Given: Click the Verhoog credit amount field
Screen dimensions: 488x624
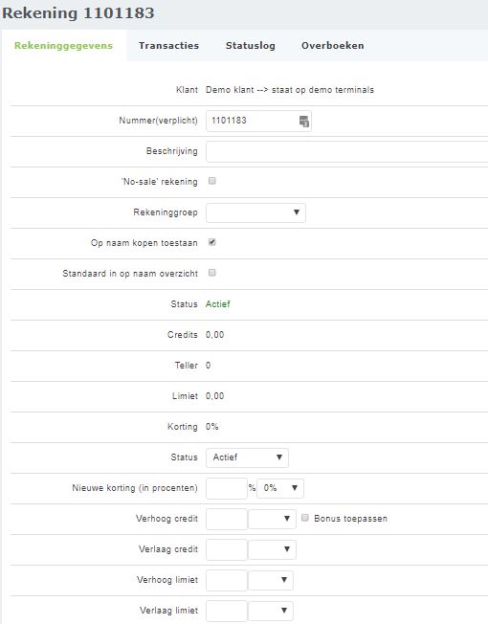Looking at the screenshot, I should click(x=227, y=519).
